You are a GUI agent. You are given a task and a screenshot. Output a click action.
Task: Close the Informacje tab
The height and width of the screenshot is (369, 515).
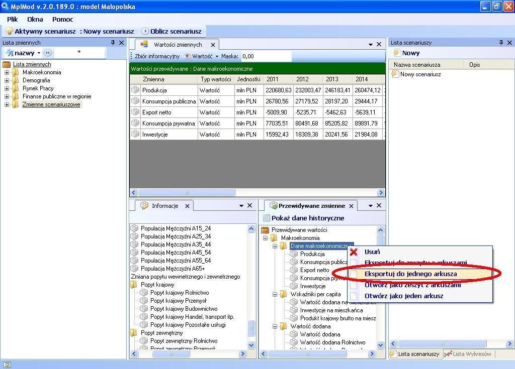pyautogui.click(x=187, y=206)
